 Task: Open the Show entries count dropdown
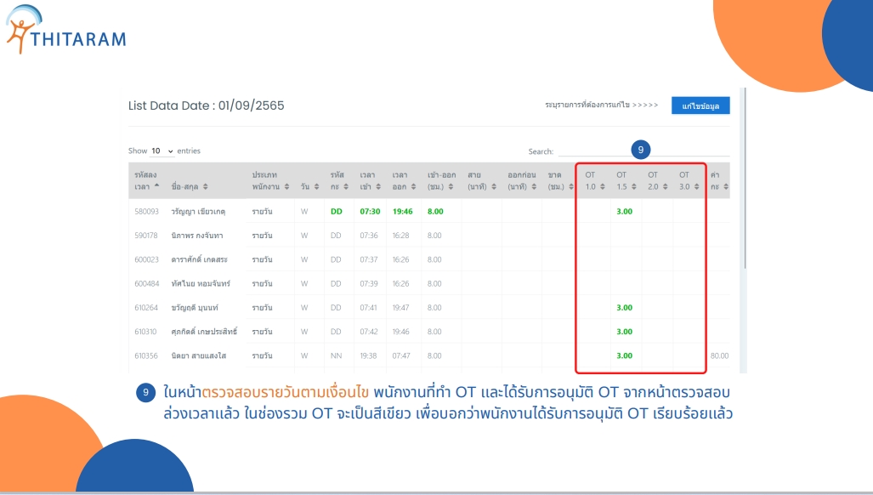162,151
